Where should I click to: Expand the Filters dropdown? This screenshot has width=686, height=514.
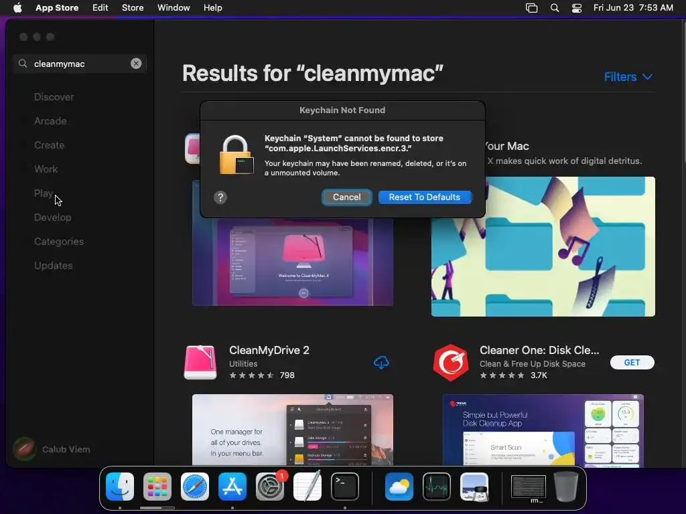click(x=628, y=77)
